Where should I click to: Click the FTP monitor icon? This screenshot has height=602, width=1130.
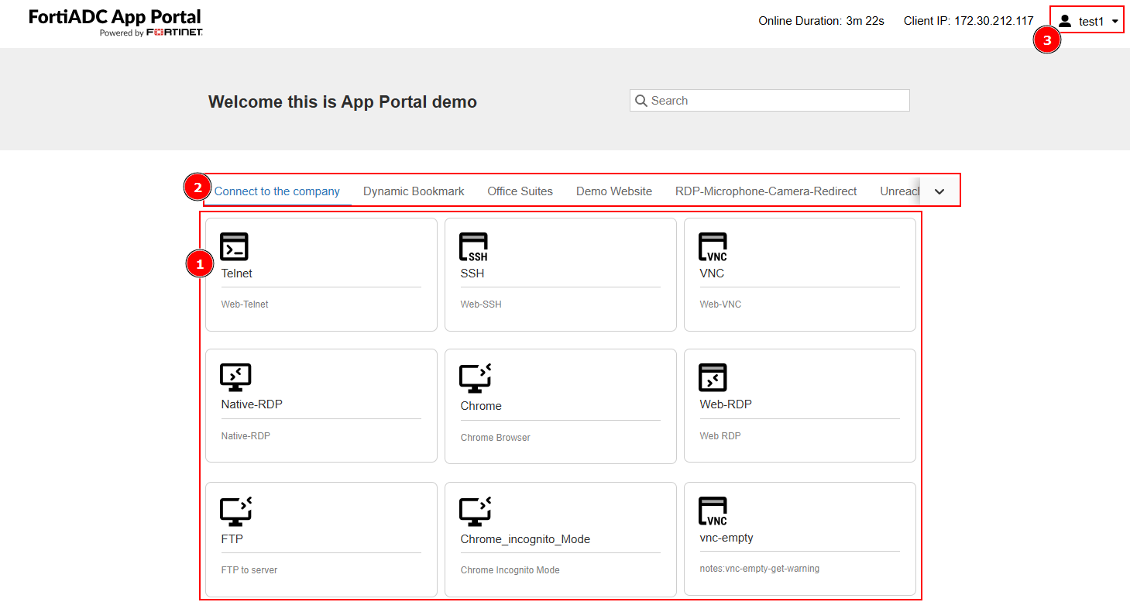coord(236,511)
